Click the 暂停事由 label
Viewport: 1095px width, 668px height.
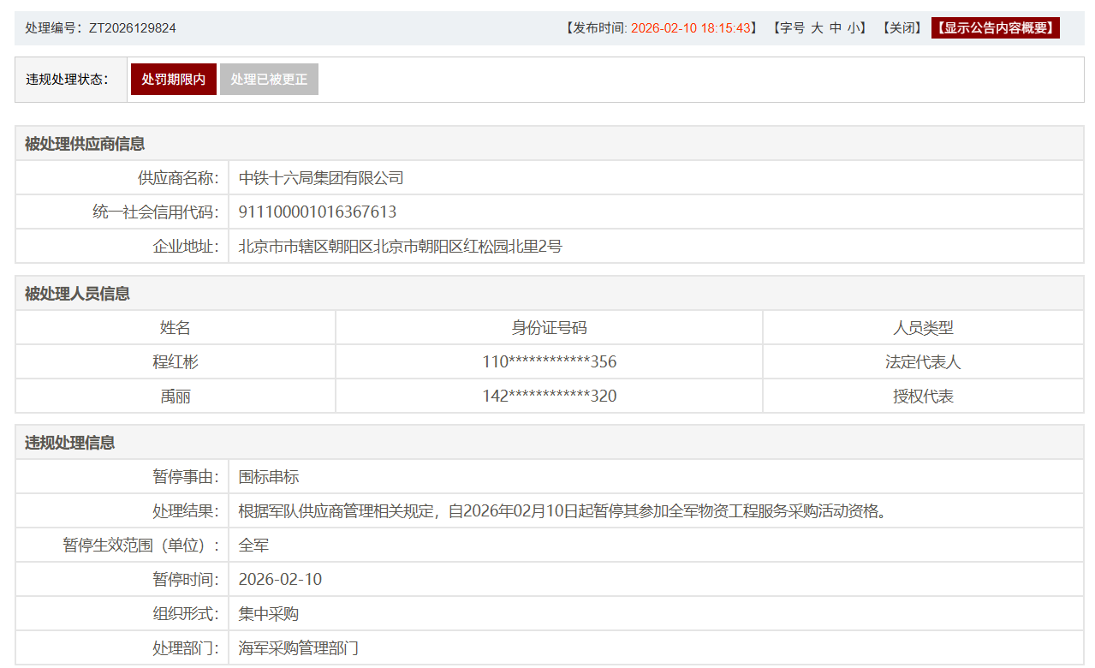click(186, 477)
